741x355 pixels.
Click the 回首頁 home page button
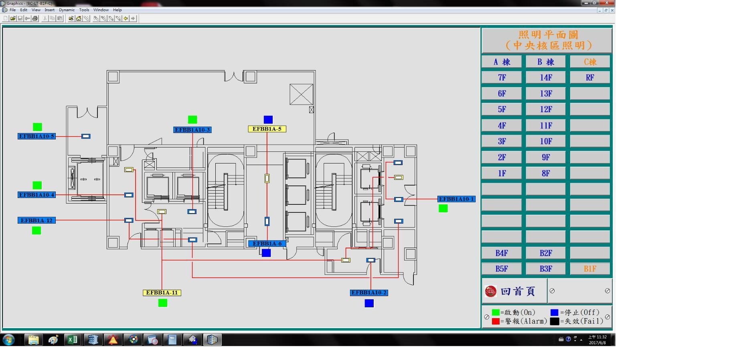(x=514, y=291)
